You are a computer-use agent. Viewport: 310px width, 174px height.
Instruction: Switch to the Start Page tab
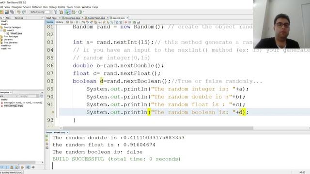[x=51, y=18]
